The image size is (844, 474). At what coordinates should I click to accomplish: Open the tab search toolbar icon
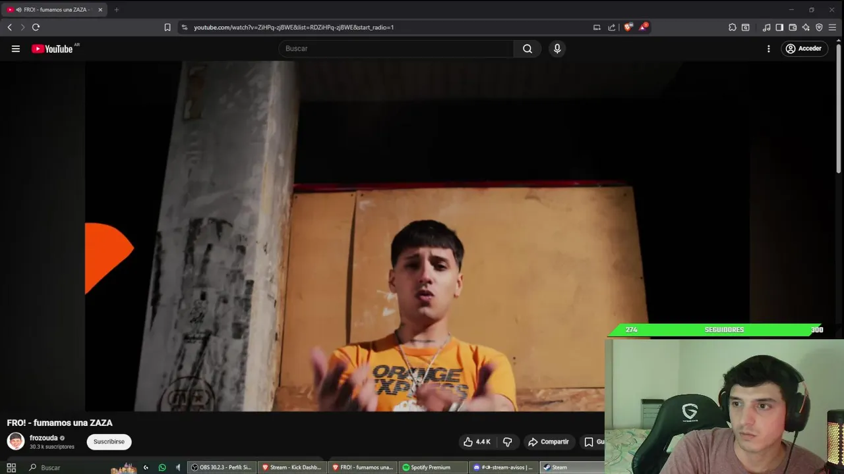tap(745, 27)
